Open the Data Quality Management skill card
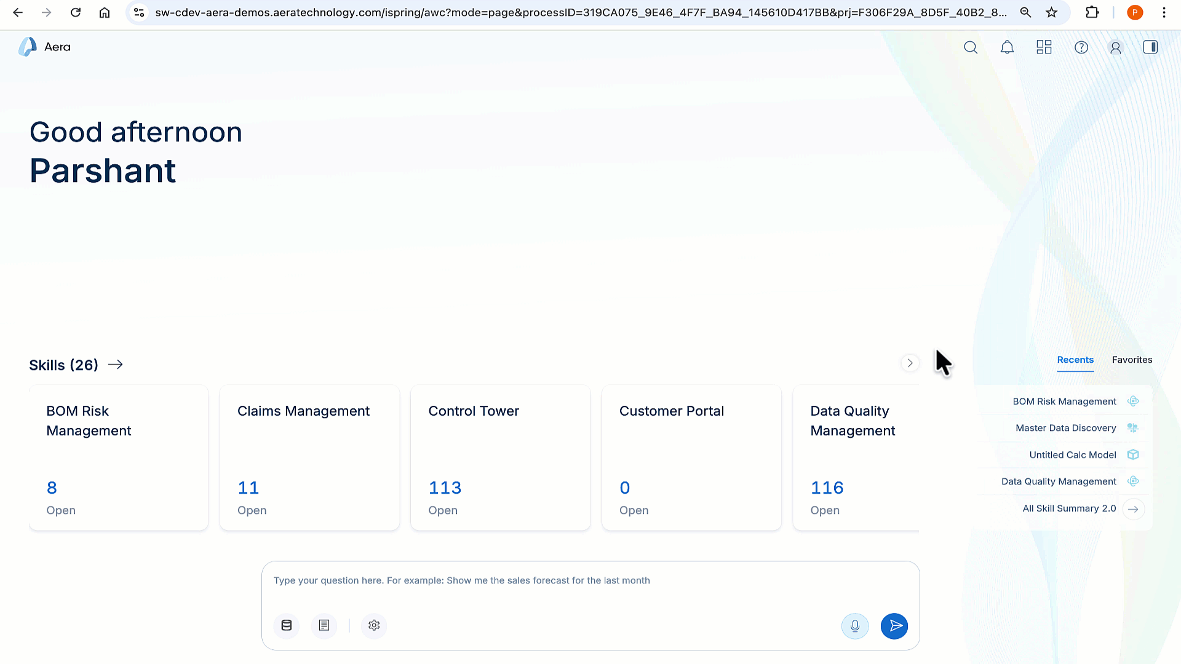Image resolution: width=1181 pixels, height=664 pixels. point(856,457)
